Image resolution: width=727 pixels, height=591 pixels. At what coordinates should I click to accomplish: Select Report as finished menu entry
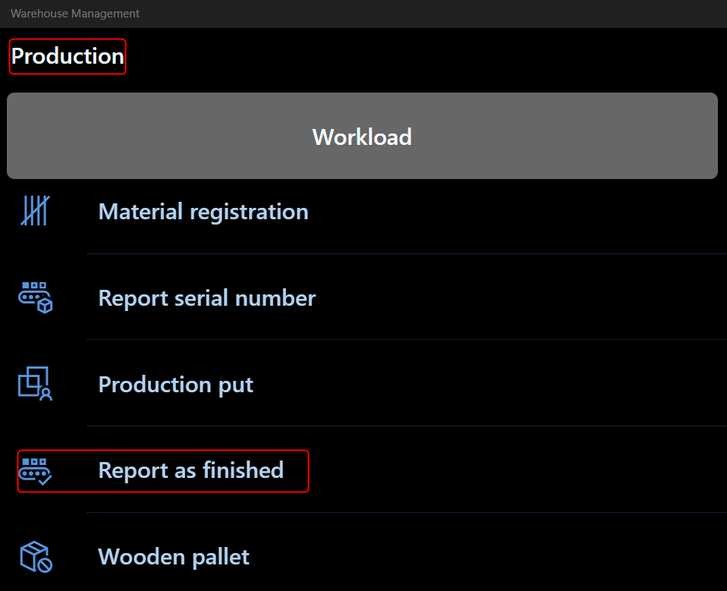tap(363, 470)
